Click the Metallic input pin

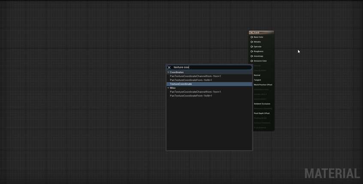point(252,42)
